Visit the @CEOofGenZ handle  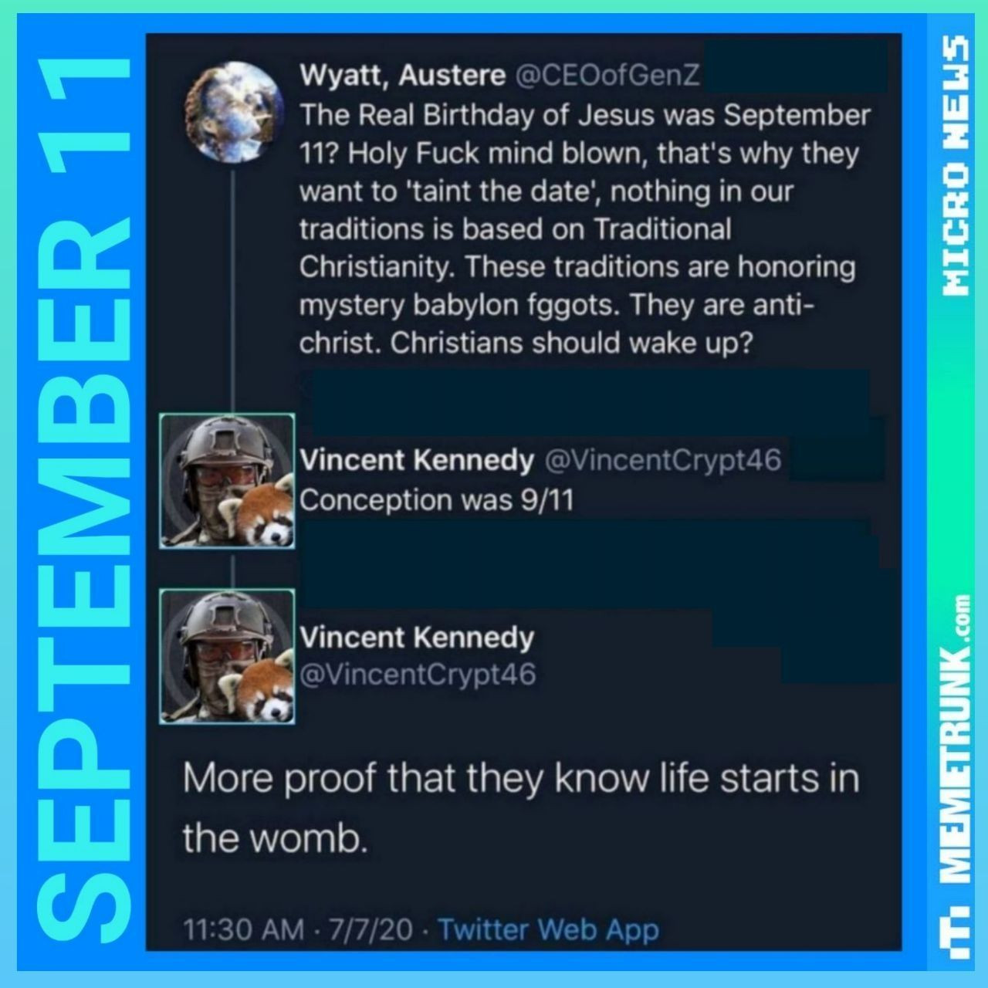point(606,76)
